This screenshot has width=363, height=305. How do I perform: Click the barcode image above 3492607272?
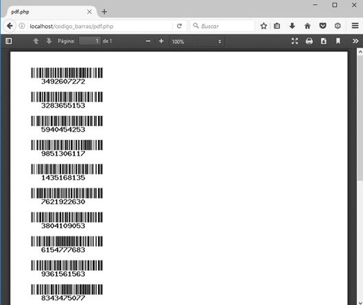(67, 73)
